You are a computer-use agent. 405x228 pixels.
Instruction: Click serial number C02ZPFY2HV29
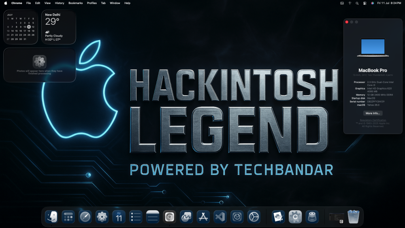click(375, 102)
